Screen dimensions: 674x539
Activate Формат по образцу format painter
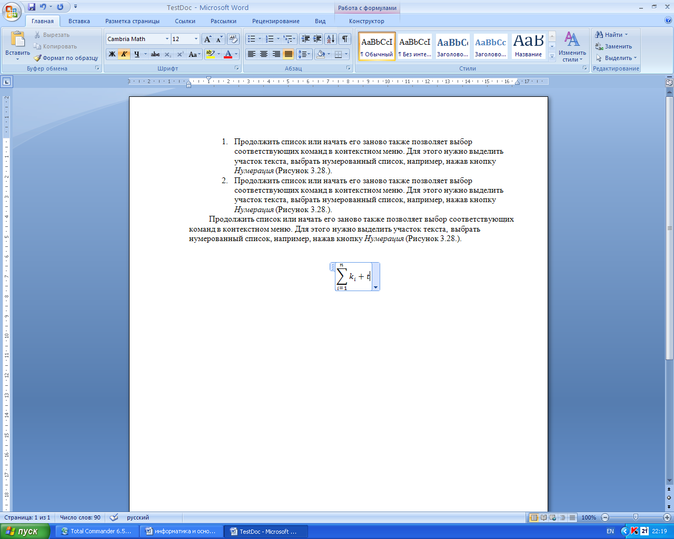point(66,58)
